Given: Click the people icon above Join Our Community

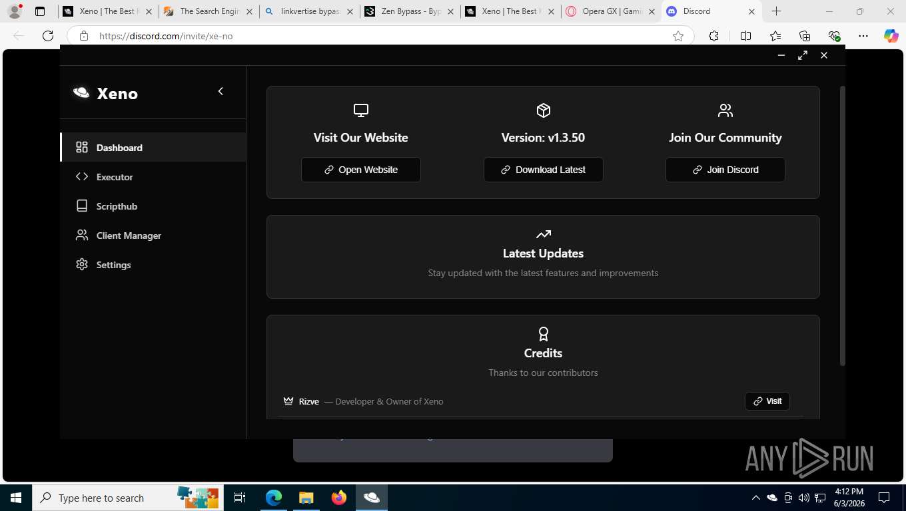Looking at the screenshot, I should 725,110.
